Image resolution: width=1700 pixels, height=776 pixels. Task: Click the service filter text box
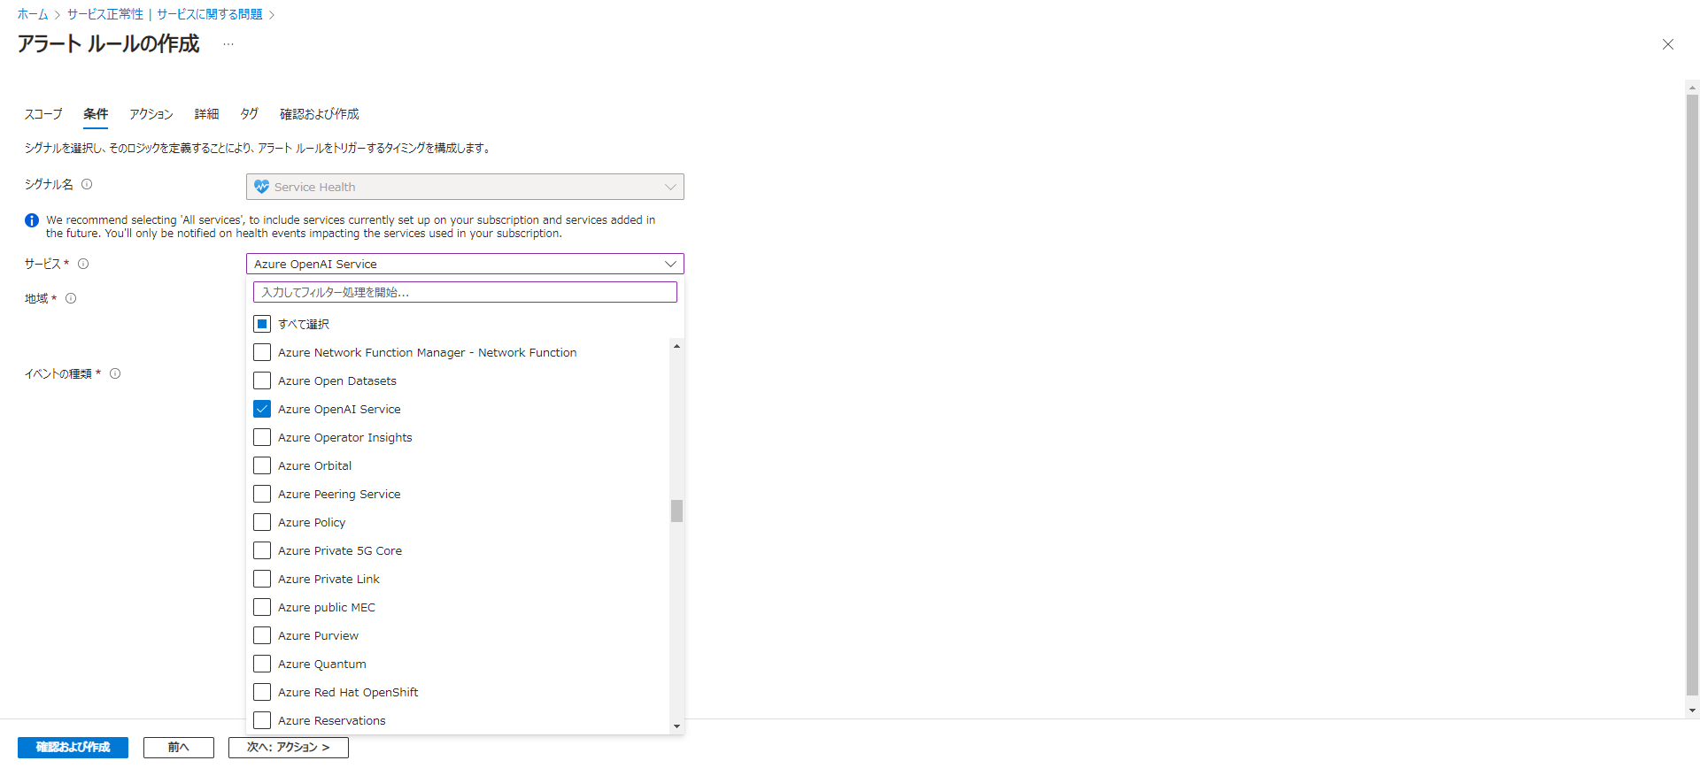tap(465, 292)
